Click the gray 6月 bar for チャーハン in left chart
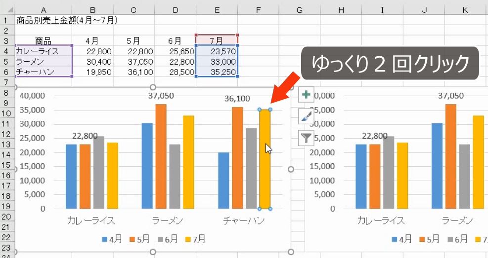Screen dimensions: 488x258 tap(251, 169)
